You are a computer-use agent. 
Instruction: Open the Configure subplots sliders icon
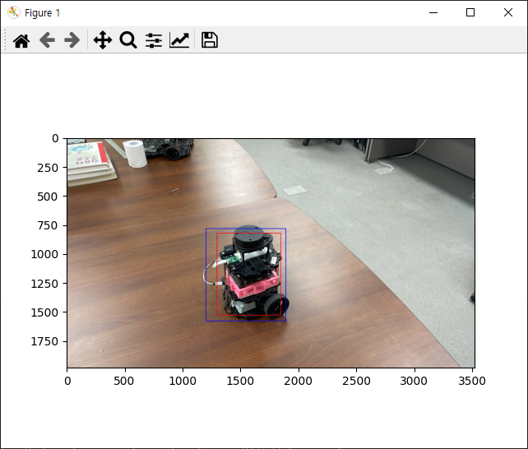click(154, 40)
